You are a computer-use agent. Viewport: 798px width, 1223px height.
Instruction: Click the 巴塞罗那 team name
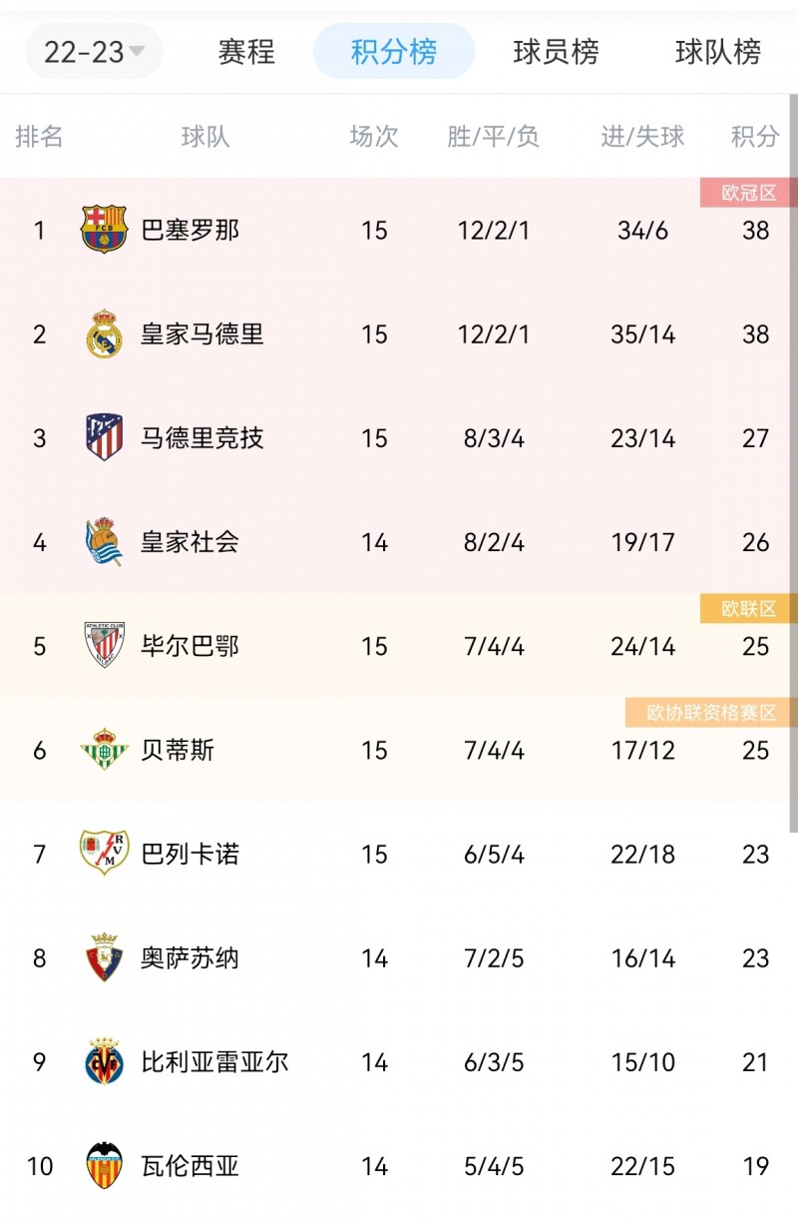[193, 229]
